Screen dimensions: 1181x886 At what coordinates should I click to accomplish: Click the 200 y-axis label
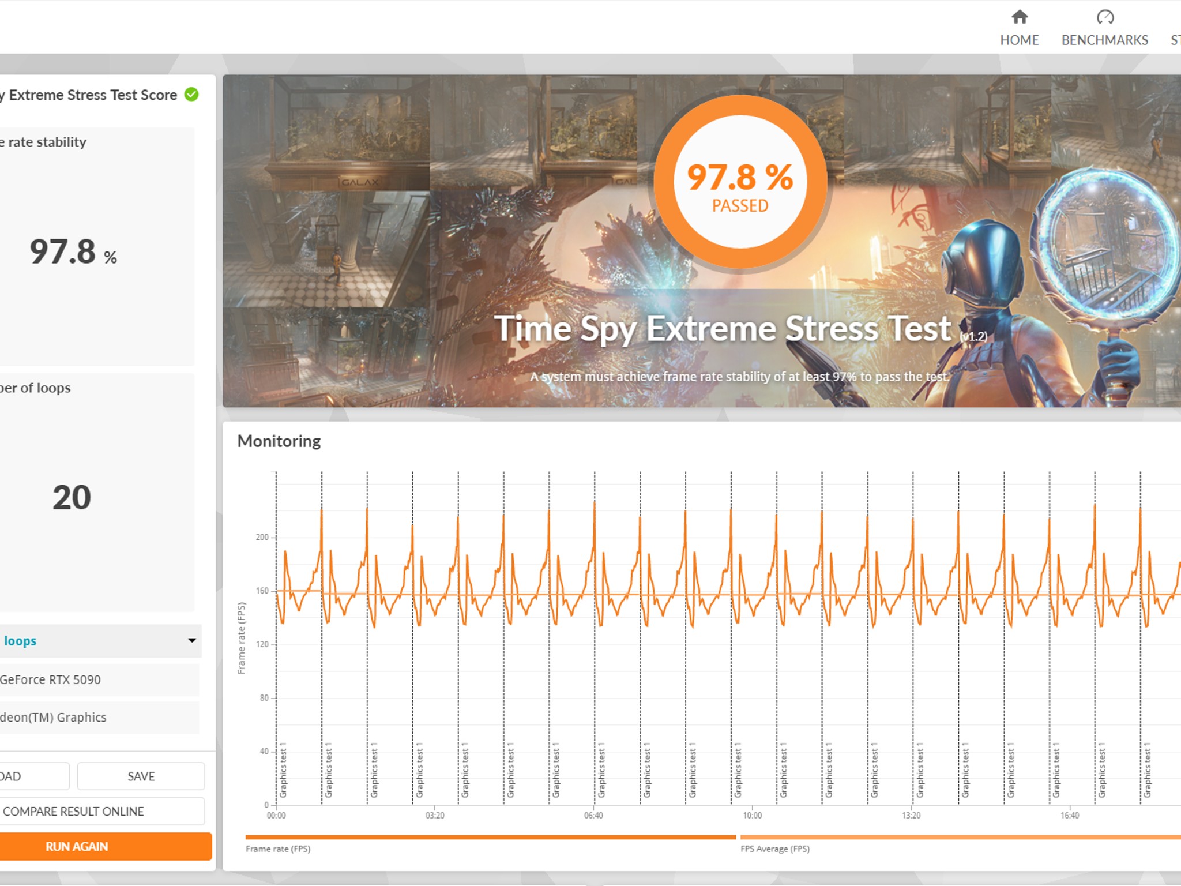pyautogui.click(x=262, y=537)
